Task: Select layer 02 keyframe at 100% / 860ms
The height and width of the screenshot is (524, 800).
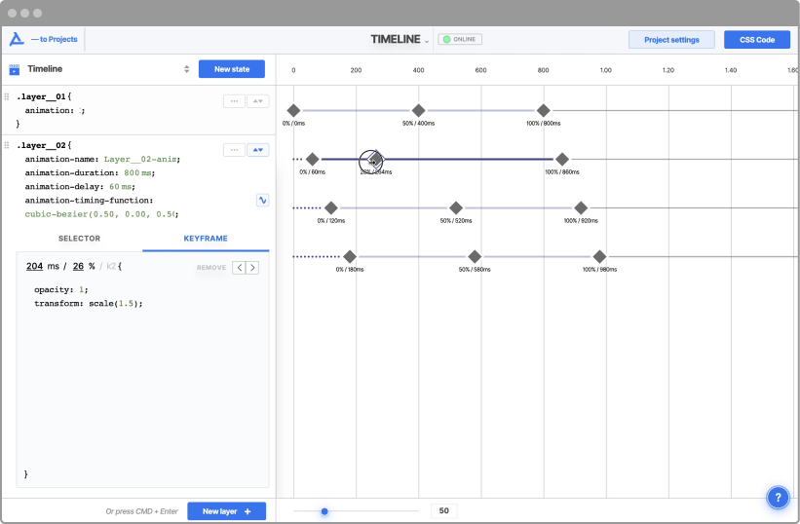Action: 561,159
